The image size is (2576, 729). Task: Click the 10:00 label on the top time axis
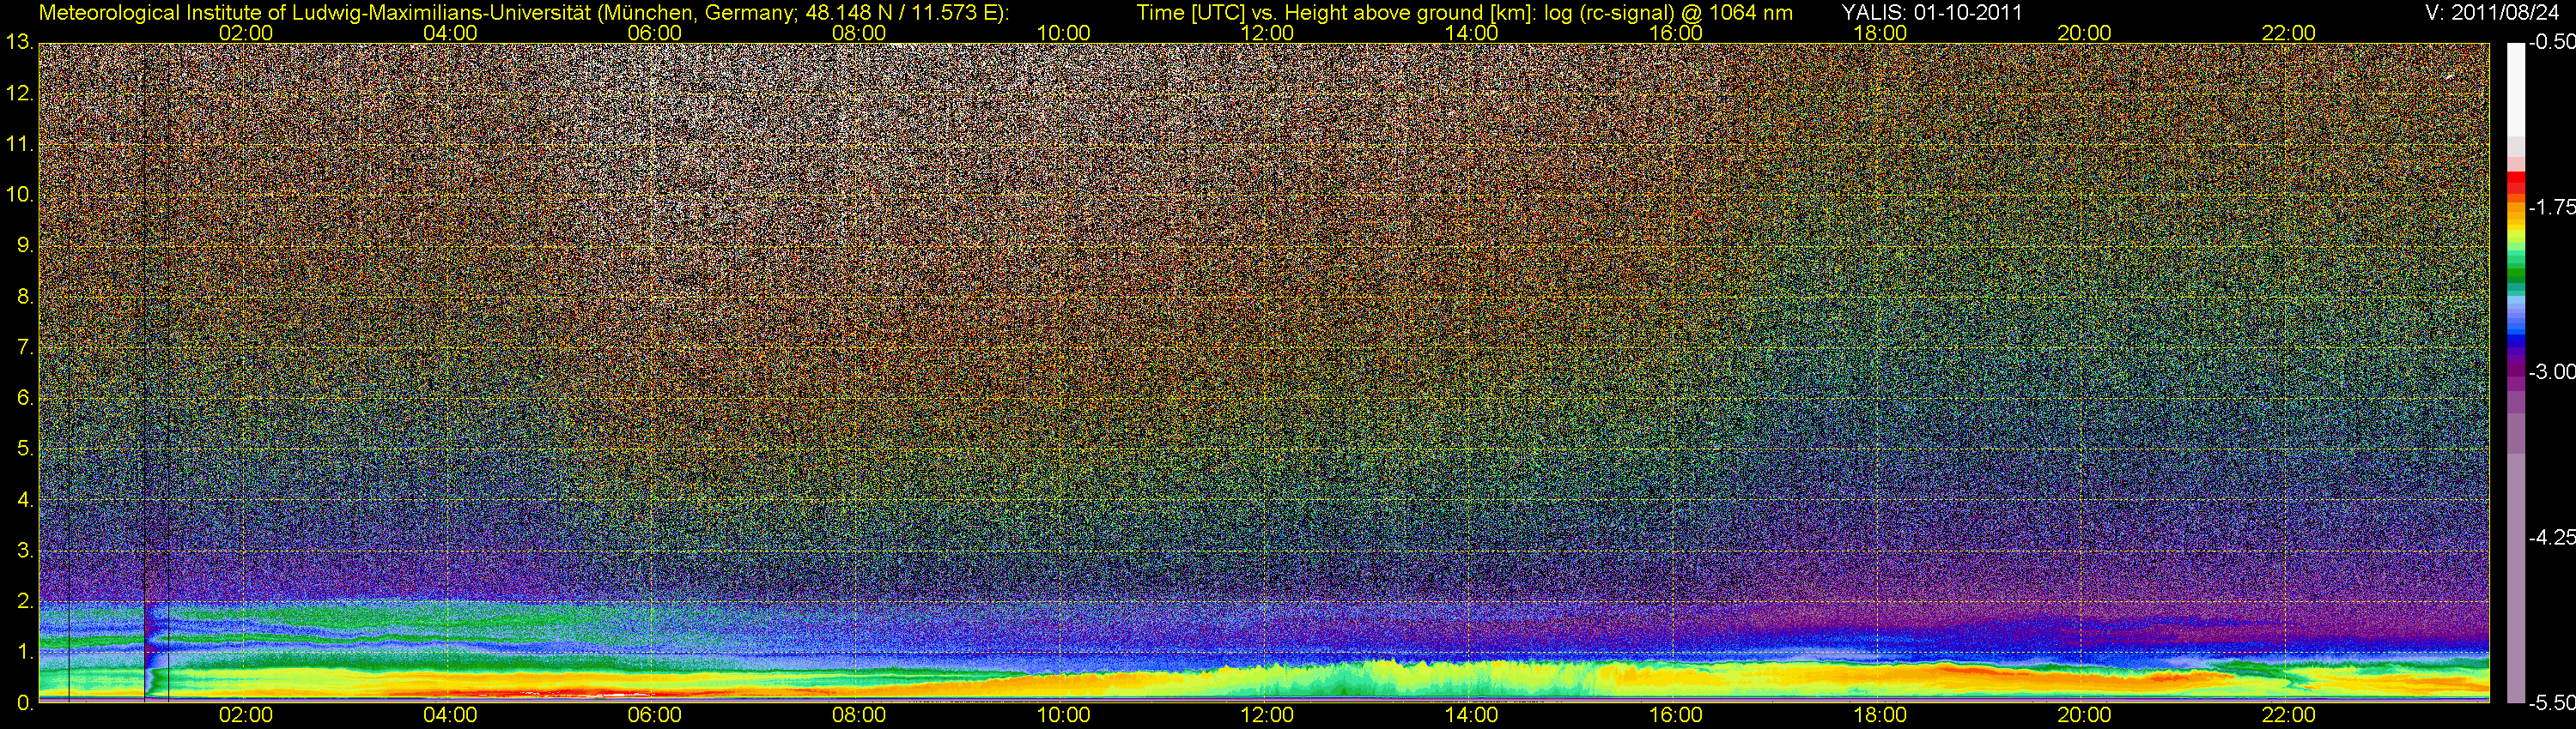click(x=1063, y=33)
